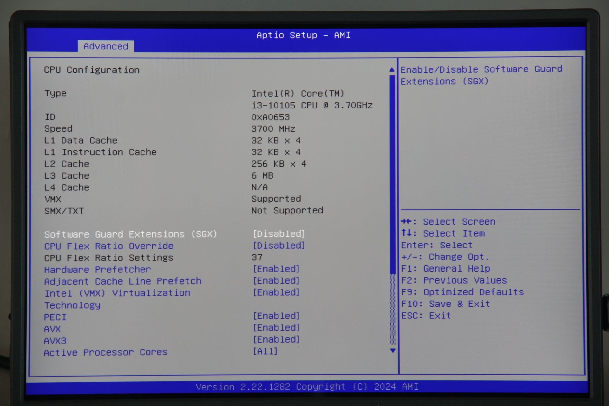Toggle Hardware Prefetcher [Enabled] value
The height and width of the screenshot is (406, 609).
pyautogui.click(x=276, y=269)
